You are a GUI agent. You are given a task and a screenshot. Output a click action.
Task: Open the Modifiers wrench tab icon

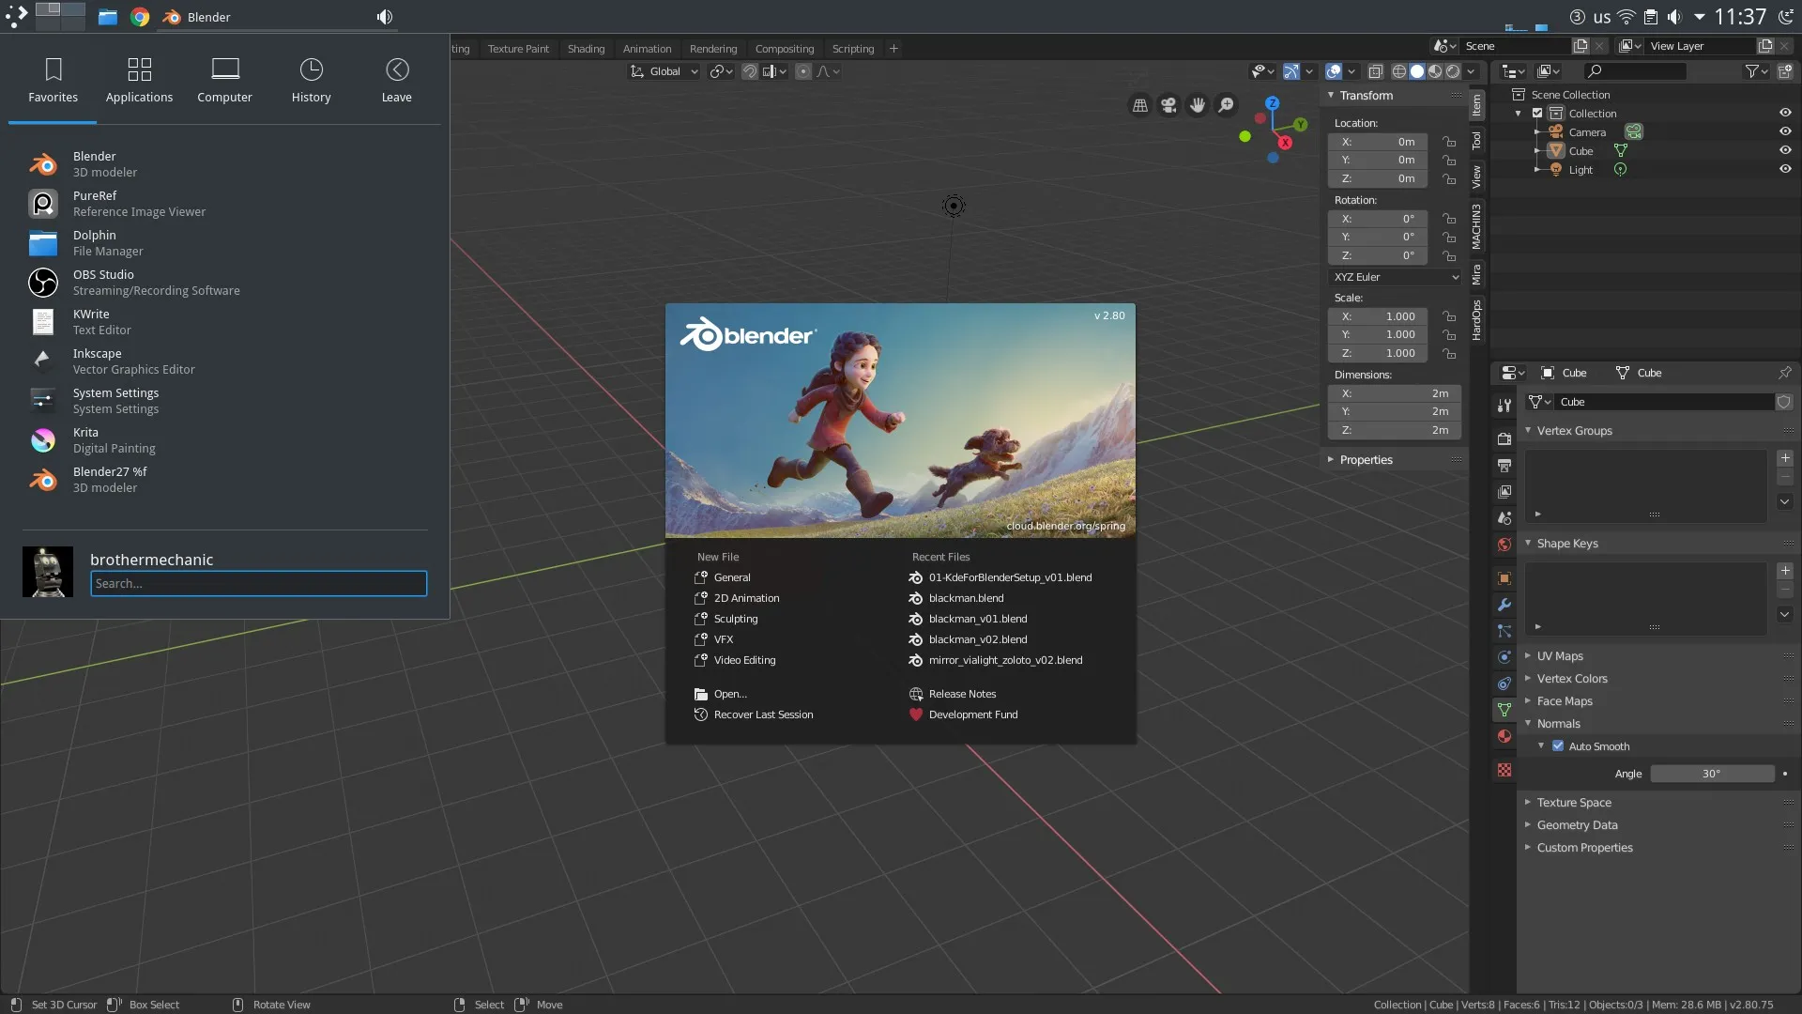pos(1504,605)
